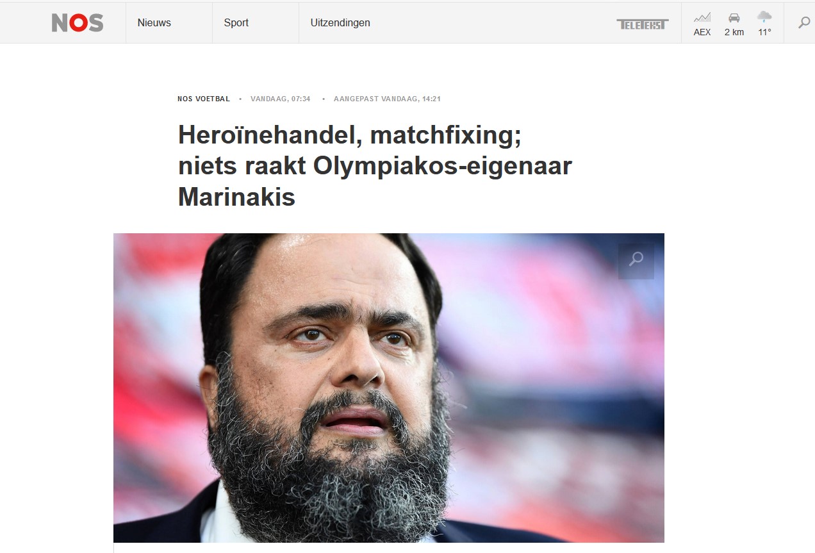This screenshot has height=553, width=815.
Task: Click the word 'Marinakis' in the headline
Action: coord(236,197)
